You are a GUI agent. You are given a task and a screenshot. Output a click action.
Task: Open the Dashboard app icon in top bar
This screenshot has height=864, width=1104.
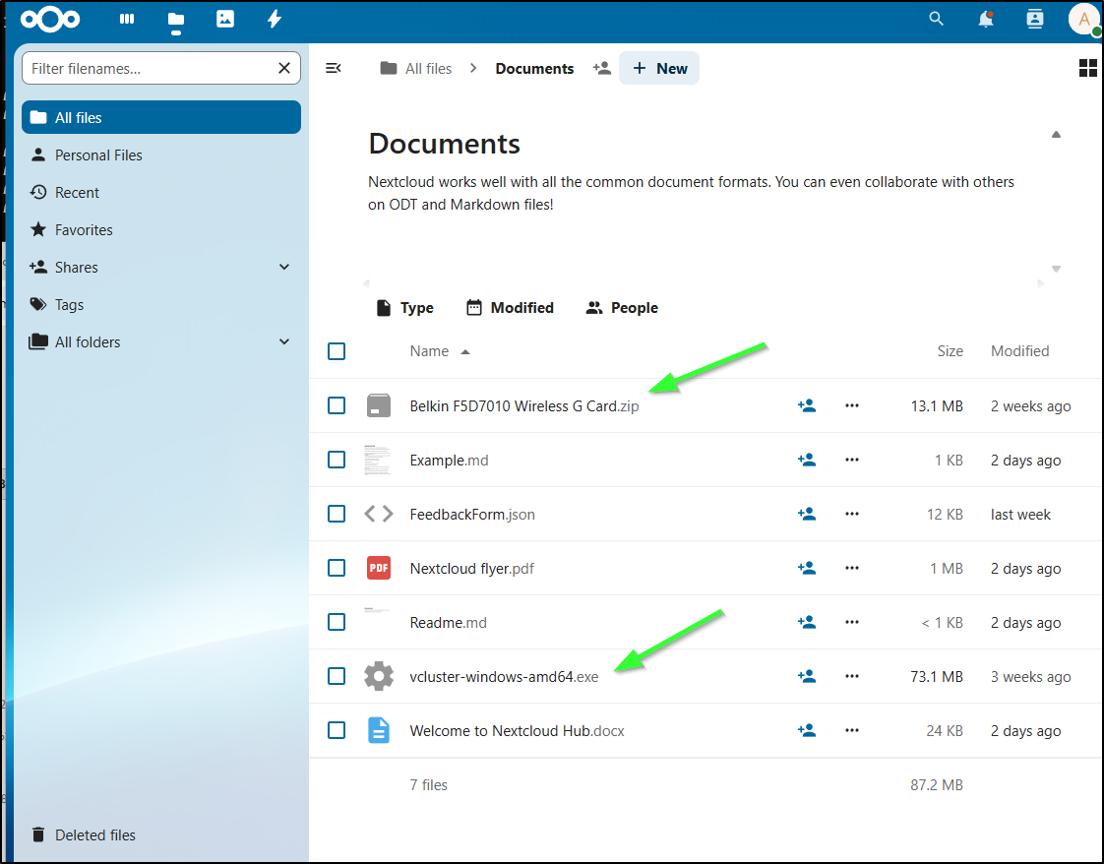127,19
